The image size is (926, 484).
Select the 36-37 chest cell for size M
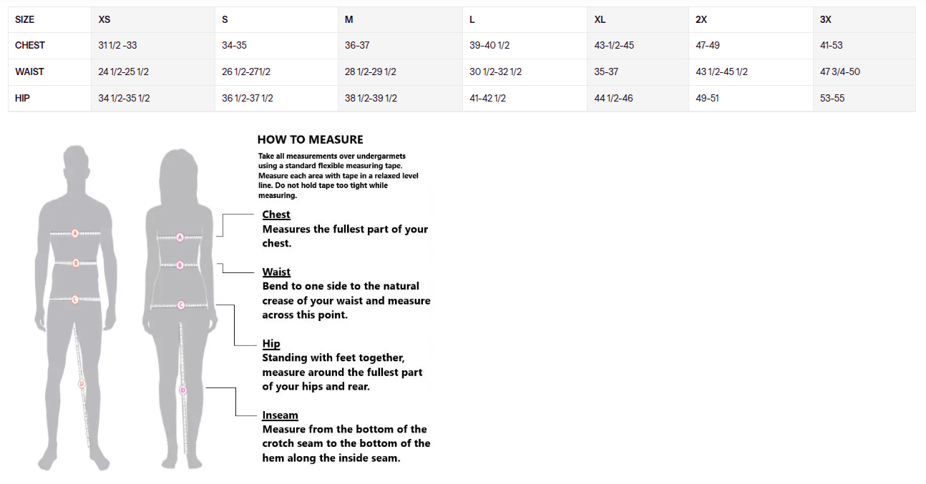pos(357,45)
